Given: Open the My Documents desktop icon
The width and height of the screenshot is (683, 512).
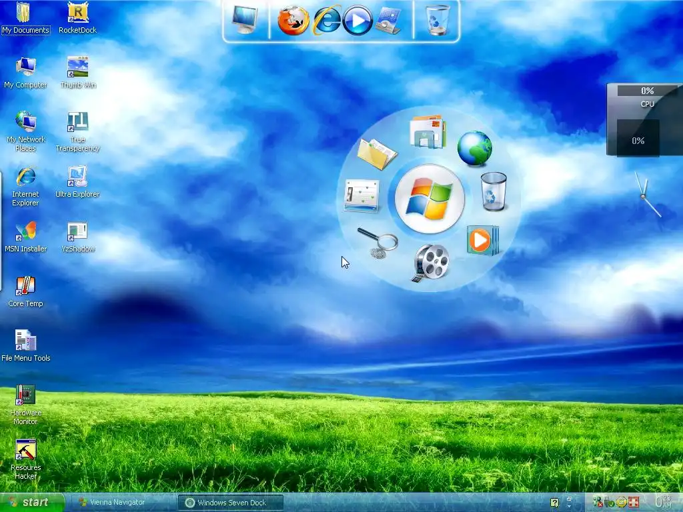Looking at the screenshot, I should point(25,18).
